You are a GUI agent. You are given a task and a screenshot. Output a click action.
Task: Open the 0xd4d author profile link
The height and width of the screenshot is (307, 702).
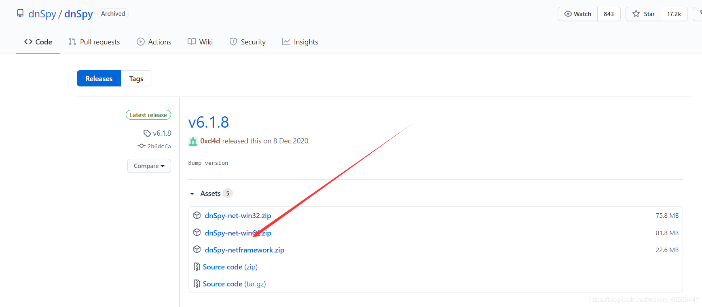click(210, 141)
